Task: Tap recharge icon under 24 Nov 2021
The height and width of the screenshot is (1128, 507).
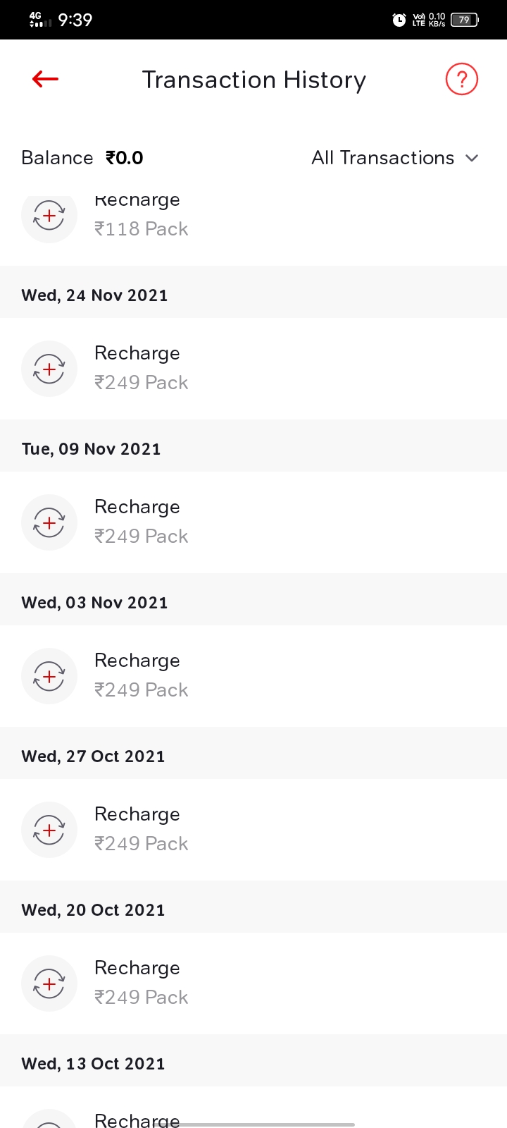Action: tap(49, 369)
